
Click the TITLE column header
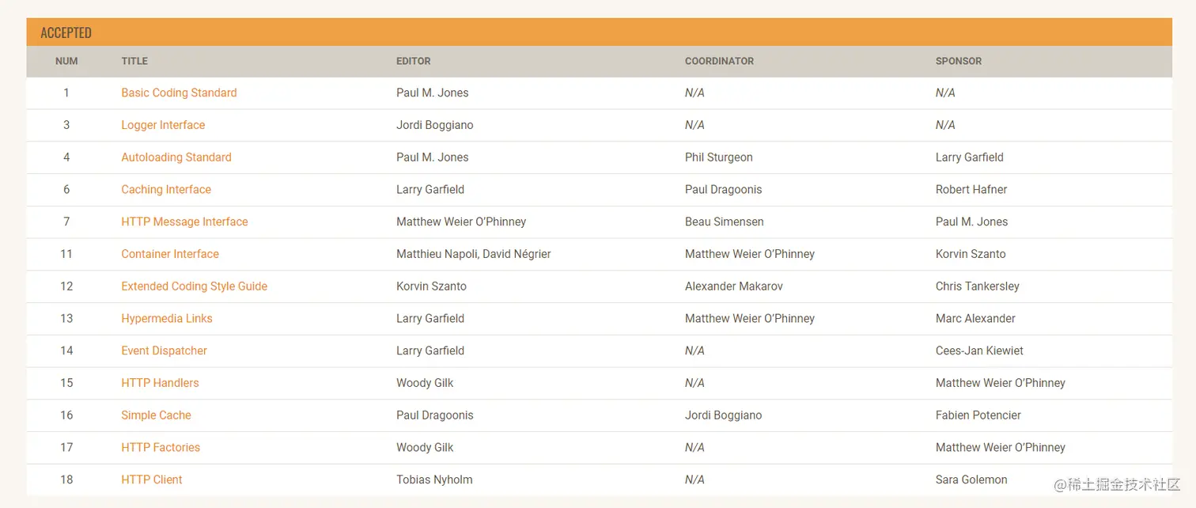pos(134,61)
